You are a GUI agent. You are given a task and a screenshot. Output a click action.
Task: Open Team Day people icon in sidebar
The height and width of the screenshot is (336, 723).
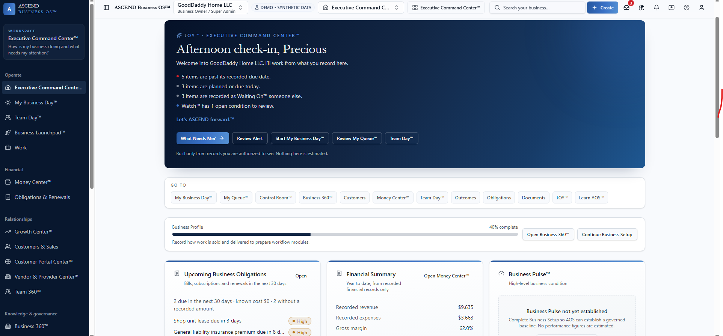click(x=8, y=118)
